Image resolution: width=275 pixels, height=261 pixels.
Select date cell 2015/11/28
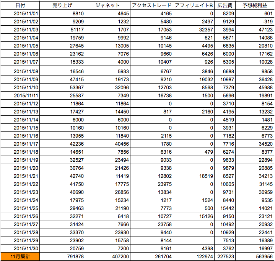[x=20, y=233]
